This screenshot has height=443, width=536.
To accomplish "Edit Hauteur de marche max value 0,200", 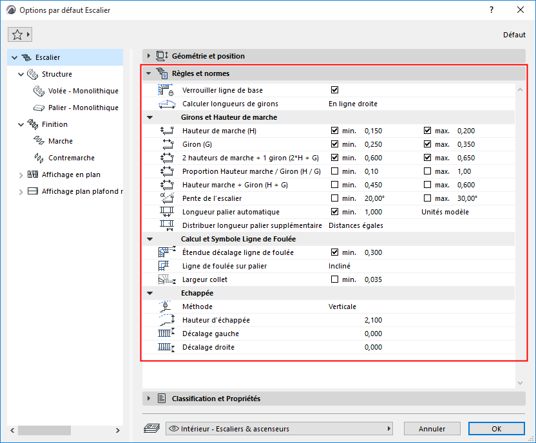I will tap(466, 131).
